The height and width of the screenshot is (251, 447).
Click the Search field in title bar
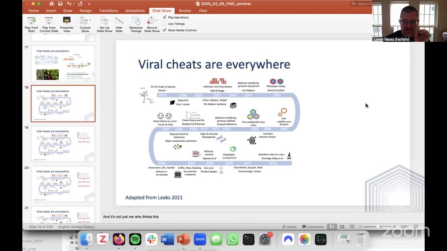click(x=361, y=3)
